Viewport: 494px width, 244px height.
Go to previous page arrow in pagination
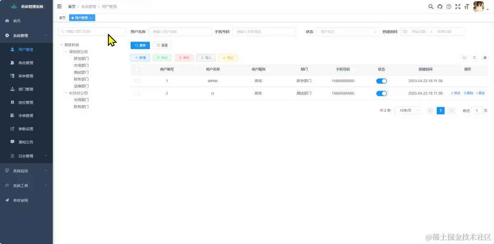(x=430, y=110)
